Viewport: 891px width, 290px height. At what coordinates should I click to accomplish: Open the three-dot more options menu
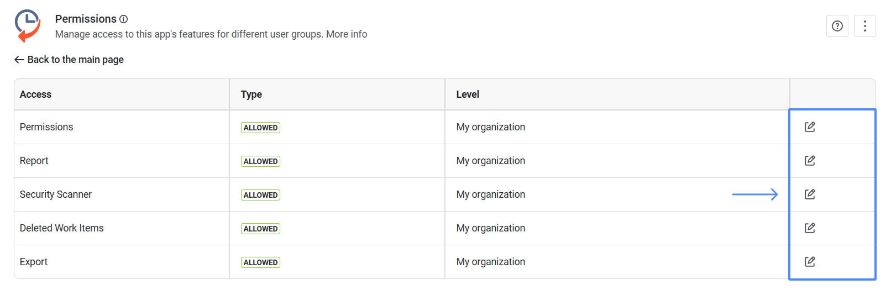click(864, 26)
